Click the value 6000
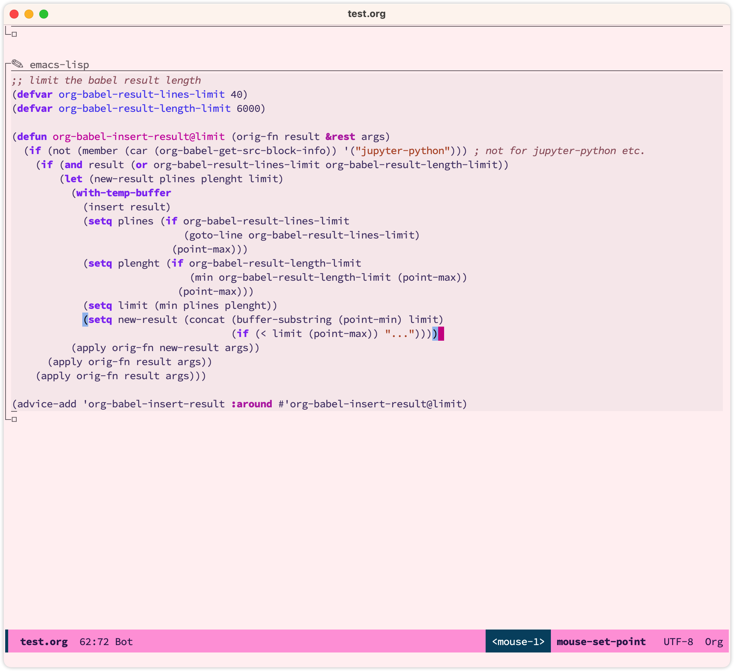This screenshot has width=734, height=671. click(x=248, y=109)
